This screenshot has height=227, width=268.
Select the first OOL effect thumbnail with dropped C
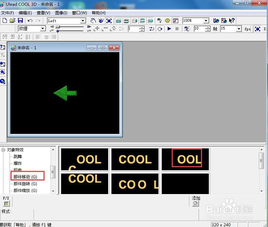[85, 159]
